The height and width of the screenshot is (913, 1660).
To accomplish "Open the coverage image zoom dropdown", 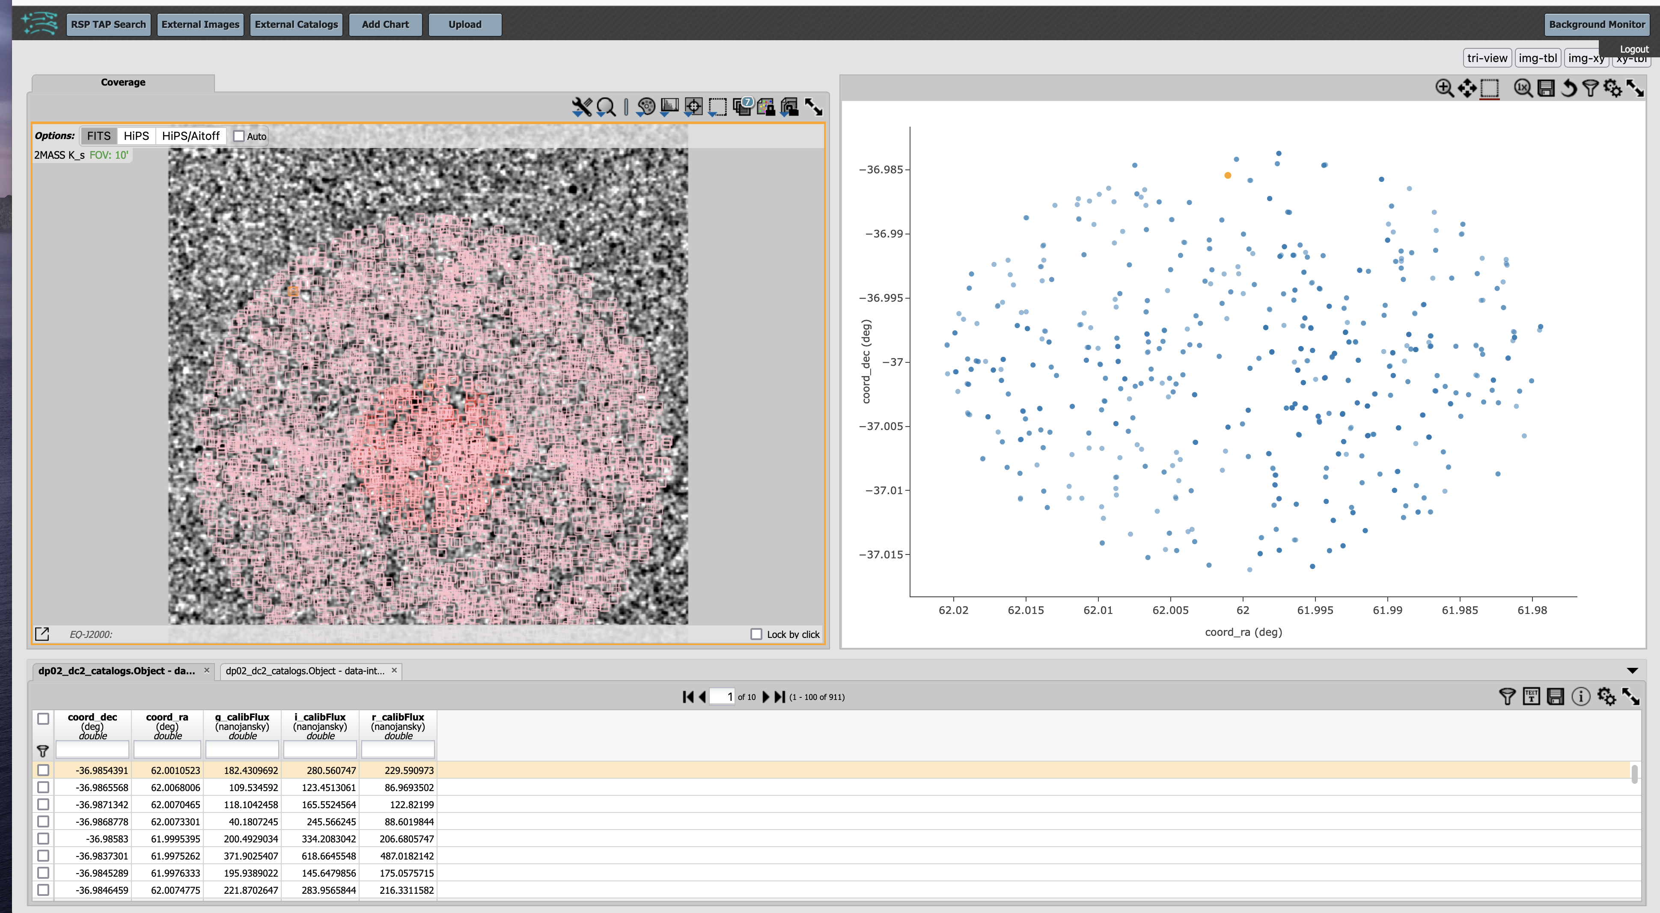I will point(606,107).
